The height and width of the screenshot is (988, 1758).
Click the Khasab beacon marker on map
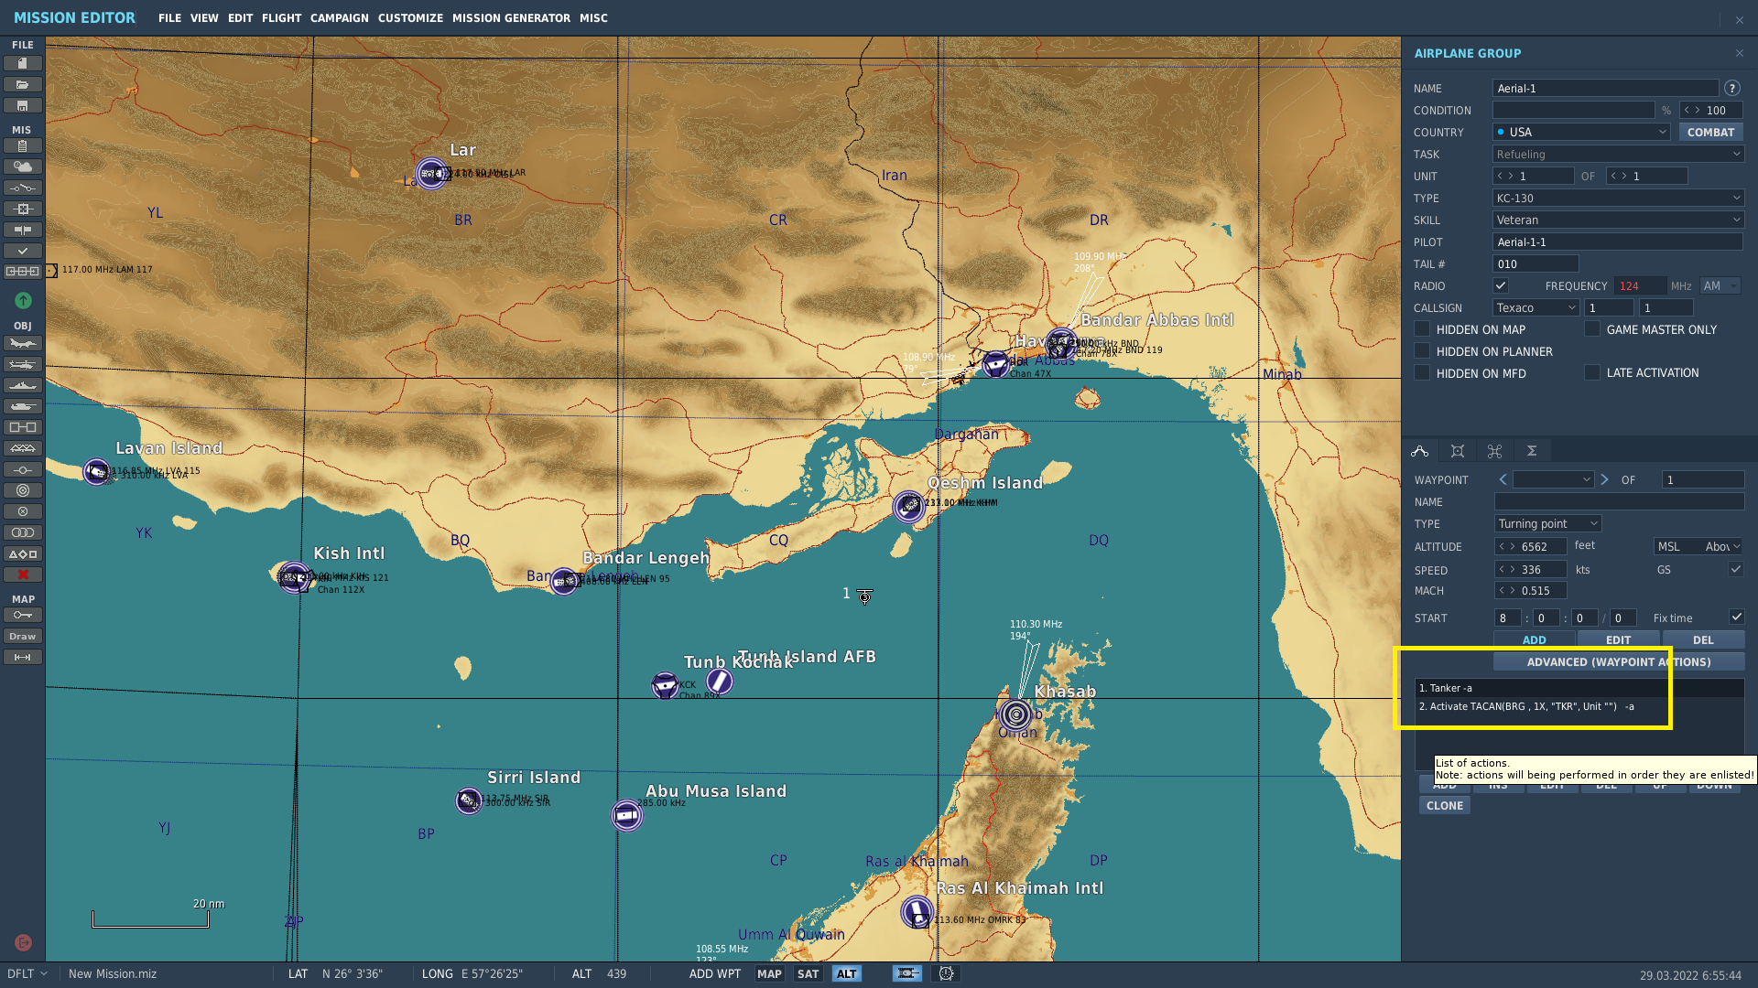coord(1015,714)
